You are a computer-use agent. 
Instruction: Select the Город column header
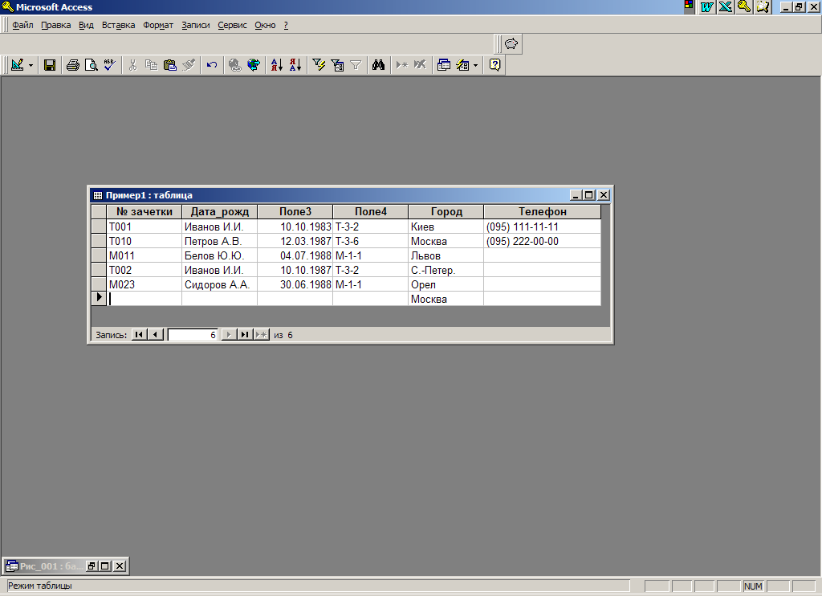(x=446, y=211)
